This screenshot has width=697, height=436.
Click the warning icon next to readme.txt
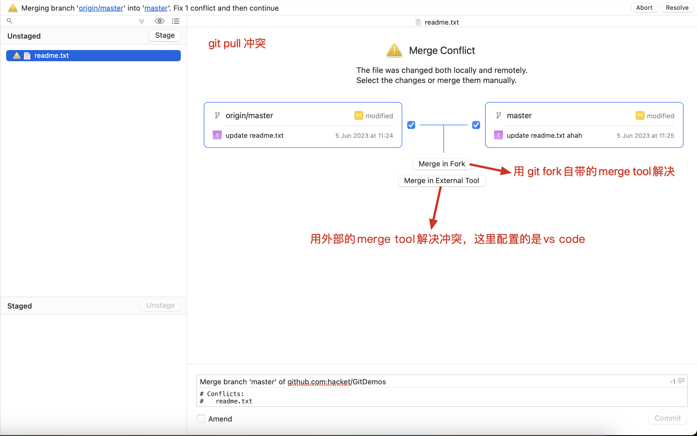click(17, 55)
